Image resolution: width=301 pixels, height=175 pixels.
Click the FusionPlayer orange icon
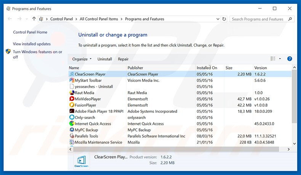pos(72,105)
